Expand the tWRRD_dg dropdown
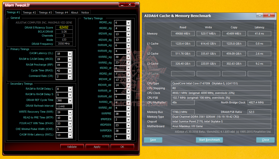Image resolution: width=279 pixels, height=159 pixels. click(128, 63)
